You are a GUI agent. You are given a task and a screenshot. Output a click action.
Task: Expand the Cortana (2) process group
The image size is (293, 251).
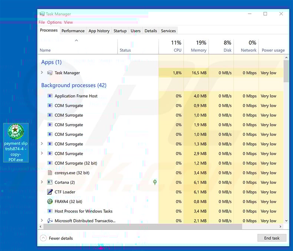click(x=42, y=182)
